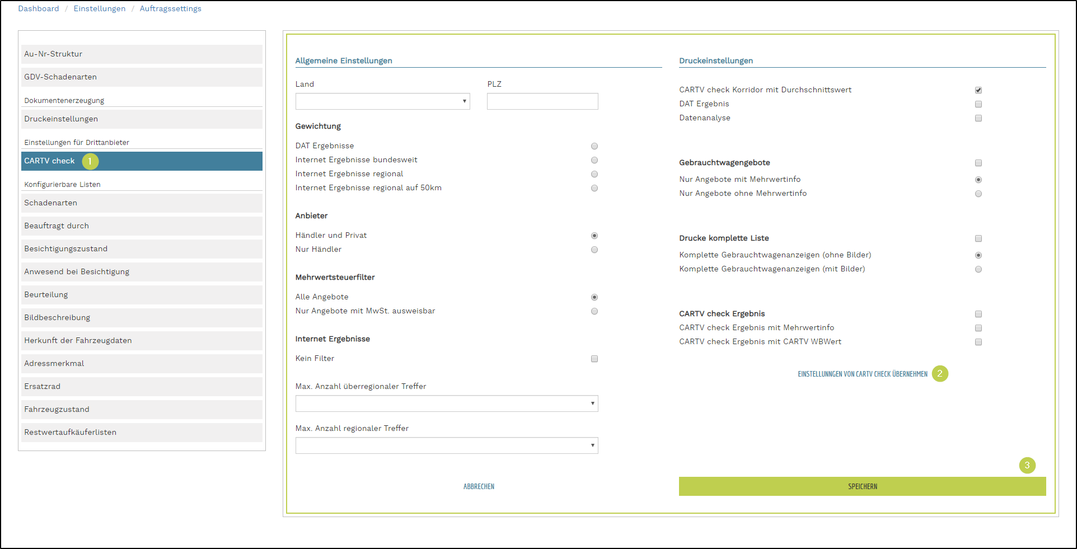1077x549 pixels.
Task: Select Schadenarten in the sidebar list
Action: coord(142,203)
